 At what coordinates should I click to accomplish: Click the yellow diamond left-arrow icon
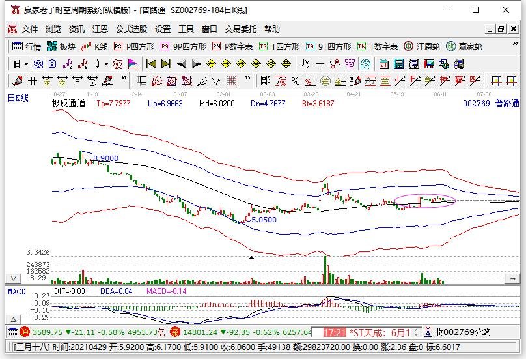(212, 64)
